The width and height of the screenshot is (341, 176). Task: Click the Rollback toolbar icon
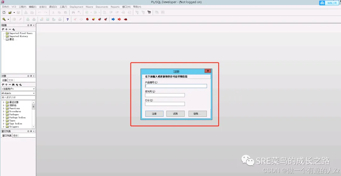pyautogui.click(x=34, y=19)
